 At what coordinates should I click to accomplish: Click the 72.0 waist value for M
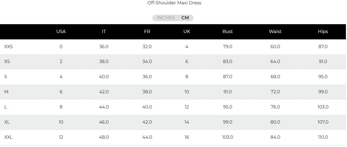[x=275, y=92]
